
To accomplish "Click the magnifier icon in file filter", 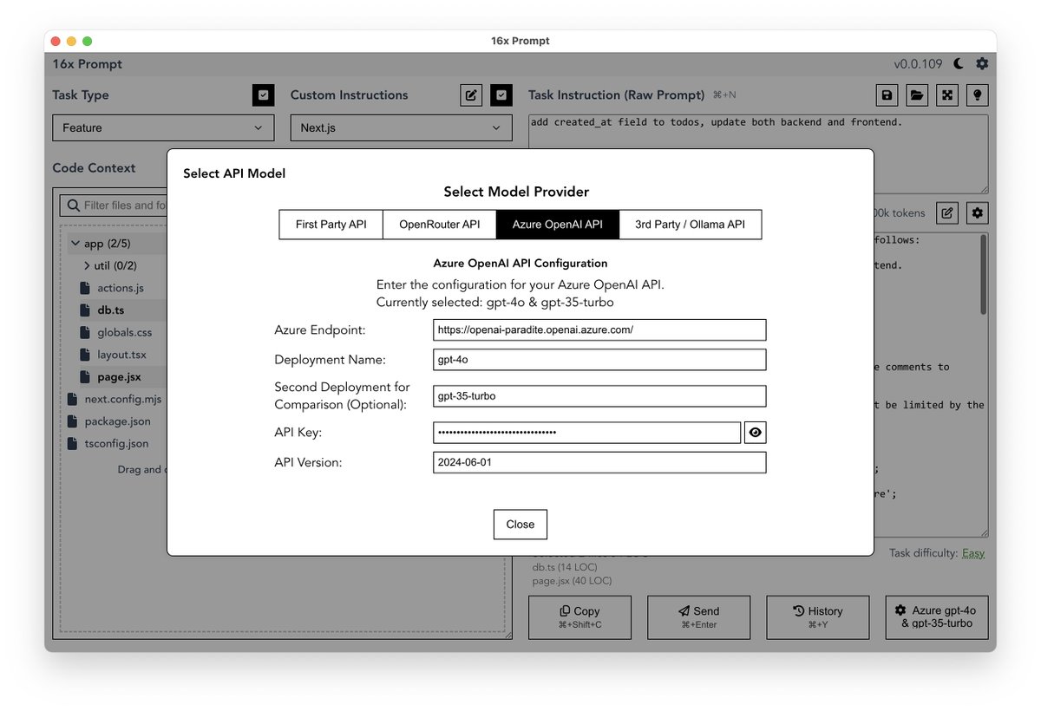I will [x=73, y=205].
